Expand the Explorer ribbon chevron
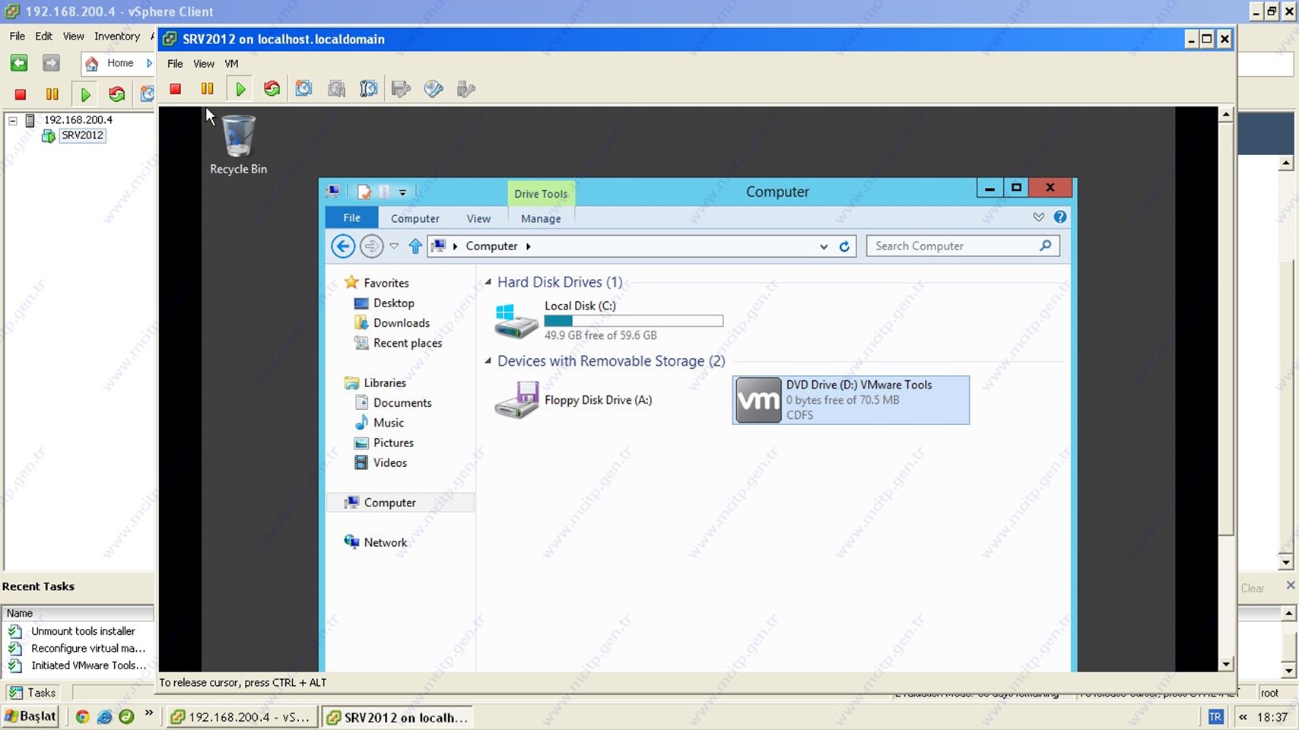This screenshot has width=1299, height=730. click(1038, 217)
